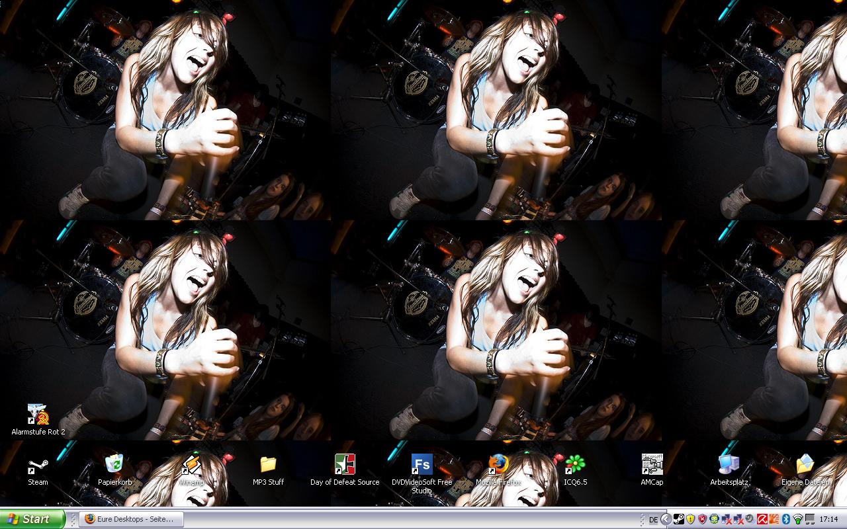Image resolution: width=847 pixels, height=529 pixels.
Task: Switch to Eure Desktops Firefox window
Action: pyautogui.click(x=131, y=519)
